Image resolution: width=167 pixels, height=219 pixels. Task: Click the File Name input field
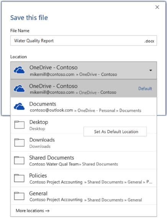[x=83, y=41]
